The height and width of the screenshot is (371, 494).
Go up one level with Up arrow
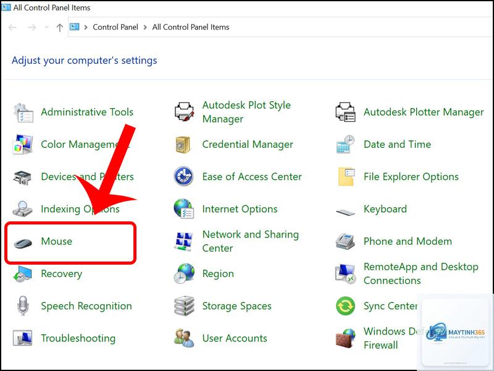[x=60, y=27]
